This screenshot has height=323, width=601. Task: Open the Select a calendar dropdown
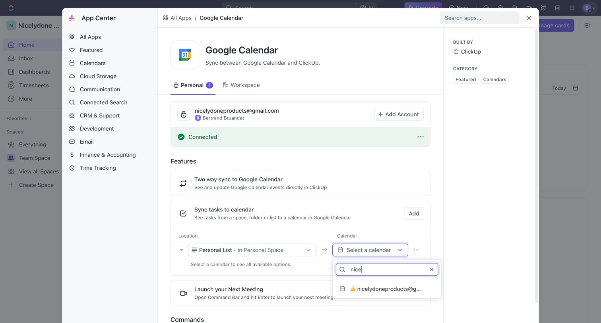point(370,250)
